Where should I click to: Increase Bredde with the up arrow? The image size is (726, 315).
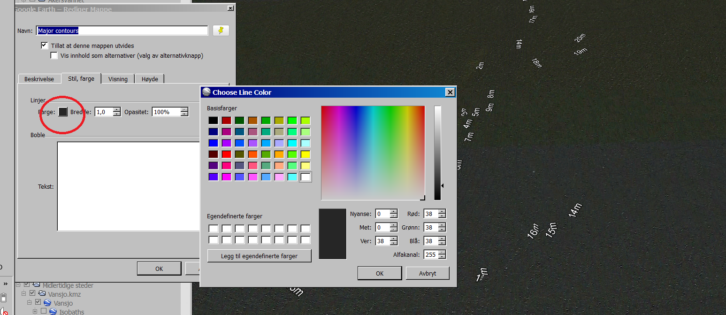click(x=117, y=109)
